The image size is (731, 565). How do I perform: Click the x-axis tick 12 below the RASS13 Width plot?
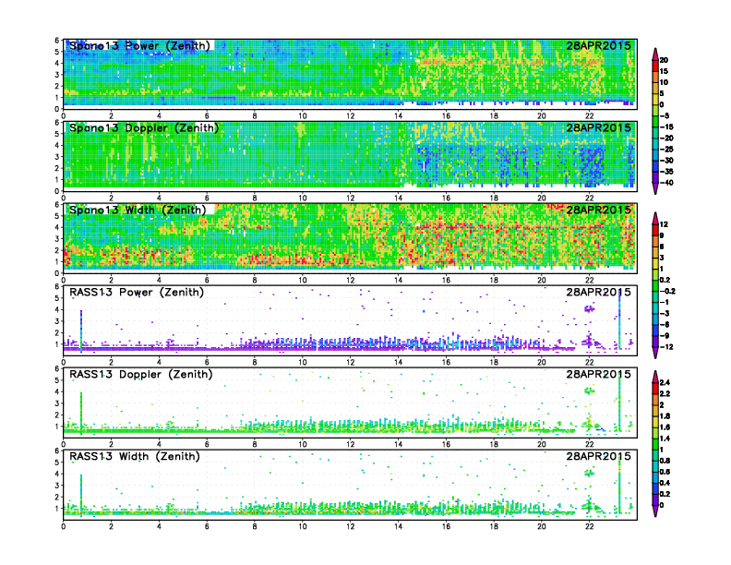click(x=351, y=526)
